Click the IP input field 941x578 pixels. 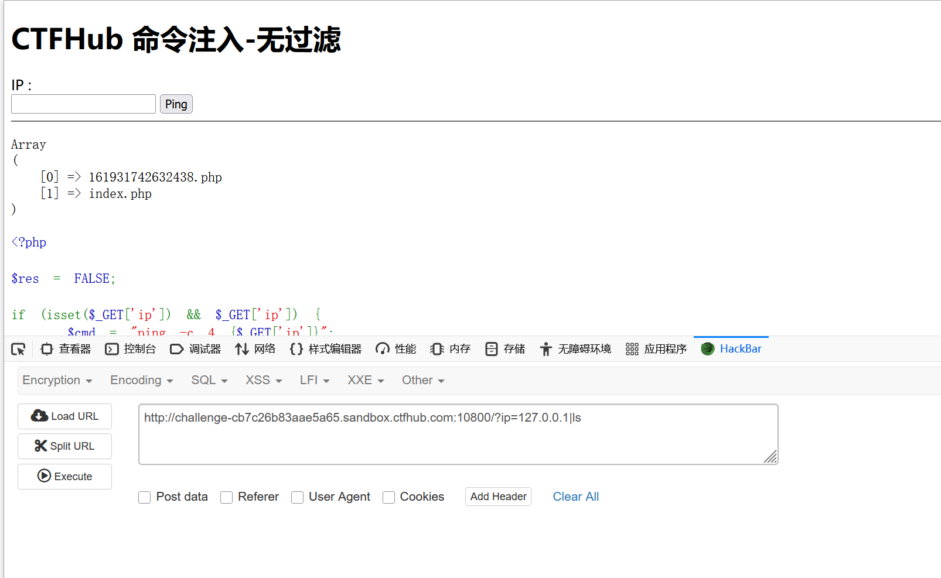coord(83,104)
